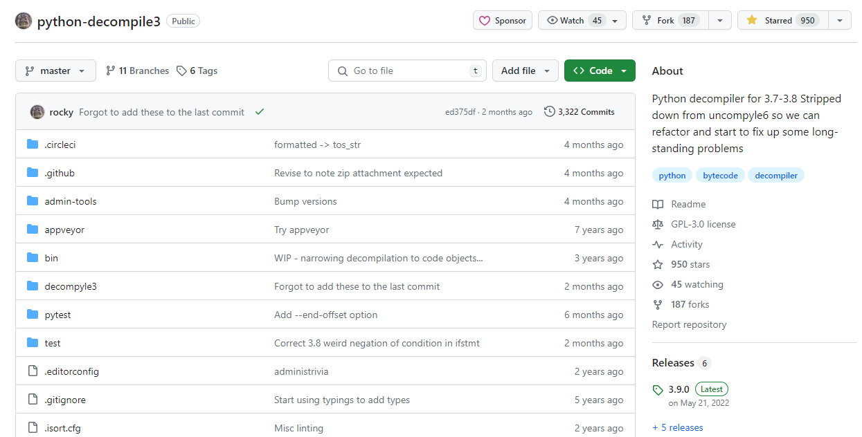Open the .circleci folder
862x437 pixels.
click(60, 145)
